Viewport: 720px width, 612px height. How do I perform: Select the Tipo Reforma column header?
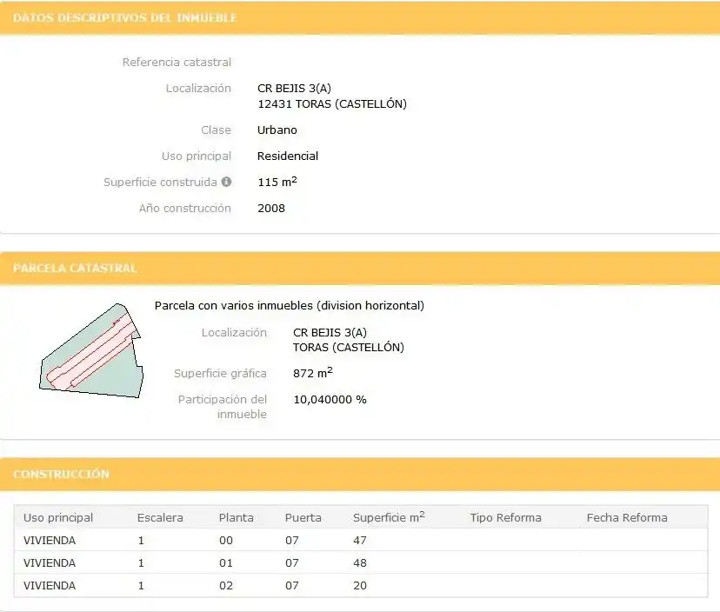click(x=505, y=517)
